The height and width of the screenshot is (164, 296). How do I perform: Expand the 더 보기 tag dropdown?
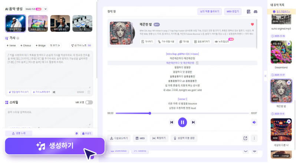click(x=56, y=46)
